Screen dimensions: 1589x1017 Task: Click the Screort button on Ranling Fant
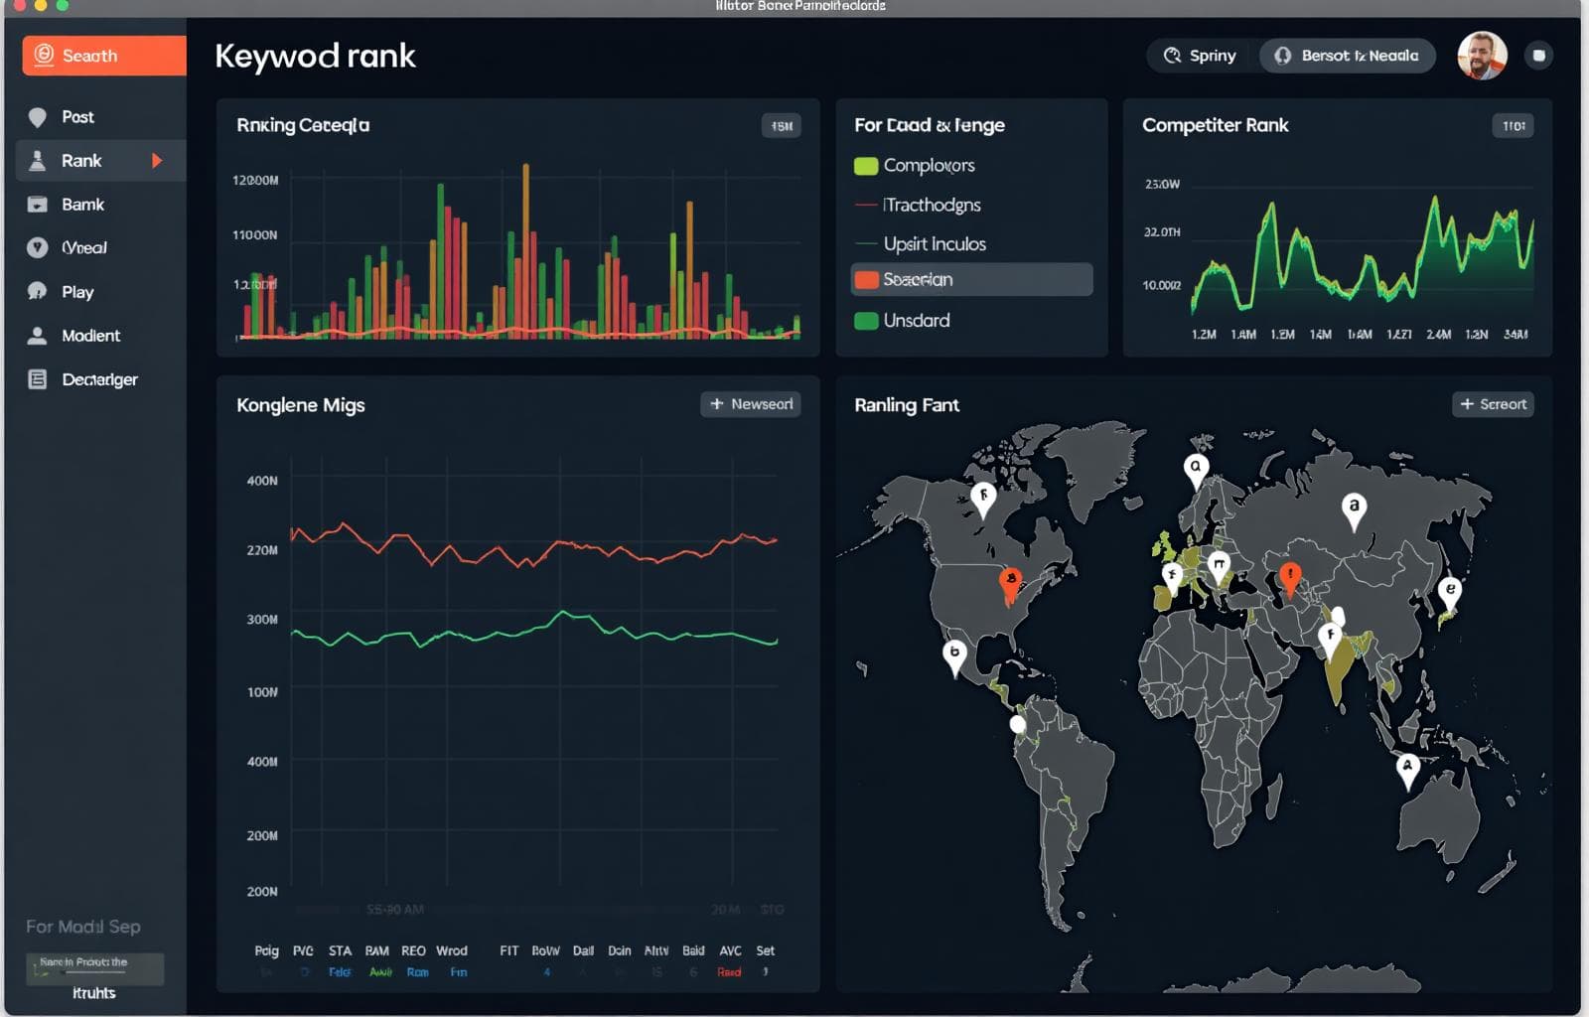click(x=1493, y=404)
